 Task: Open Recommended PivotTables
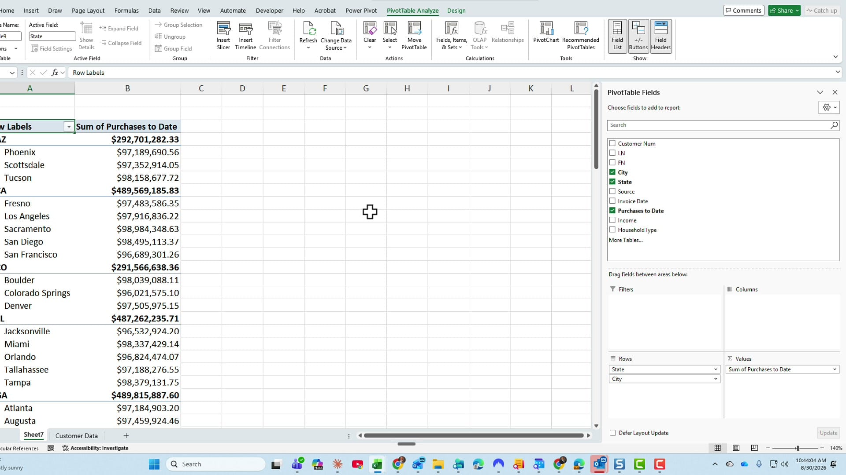(x=581, y=36)
